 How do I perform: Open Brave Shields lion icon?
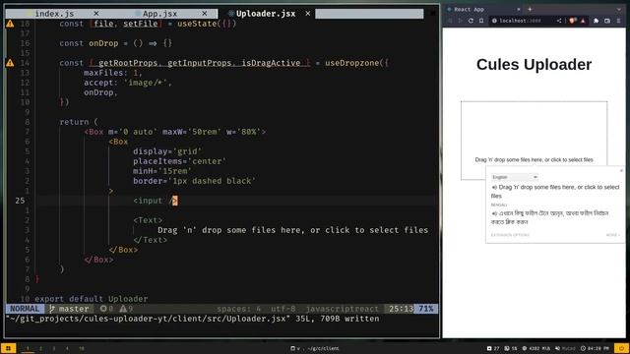point(573,21)
